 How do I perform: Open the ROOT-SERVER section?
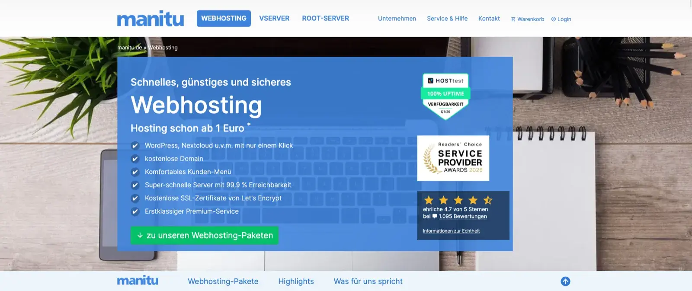(x=325, y=19)
